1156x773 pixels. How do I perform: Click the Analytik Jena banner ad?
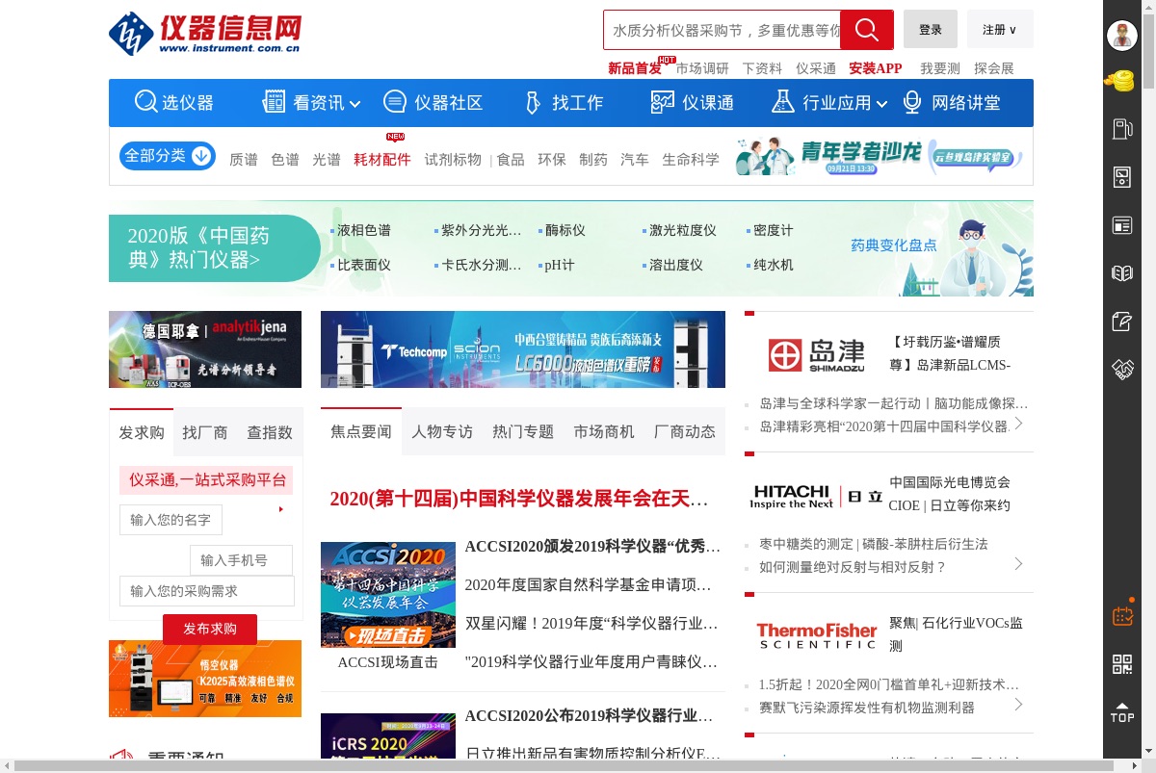[x=205, y=349]
